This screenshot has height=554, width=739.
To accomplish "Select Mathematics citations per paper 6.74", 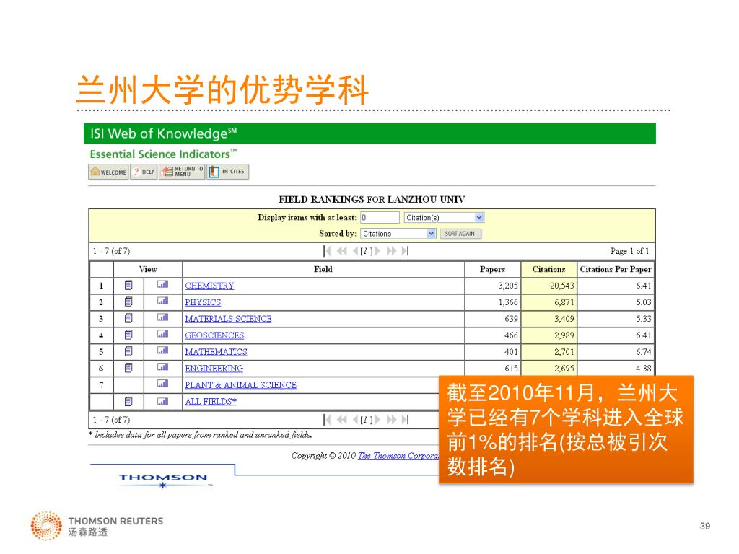I will (x=643, y=351).
